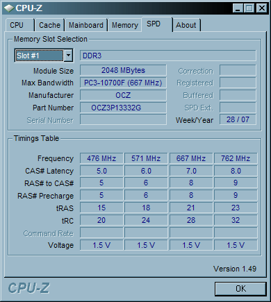The height and width of the screenshot is (302, 271).
Task: Click the RAS# to CAS# row label
Action: tap(49, 183)
